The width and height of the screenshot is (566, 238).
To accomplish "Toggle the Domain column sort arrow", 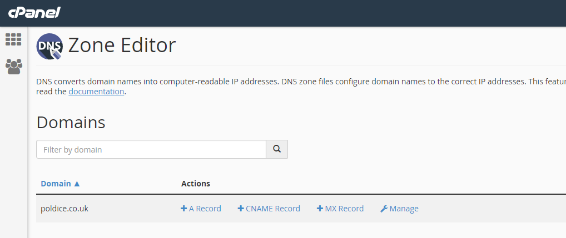I will [x=77, y=184].
